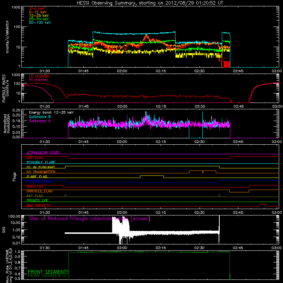This screenshot has height=283, width=283.
Task: Click the 0.05 modulation axis tick value
Action: coord(16,132)
